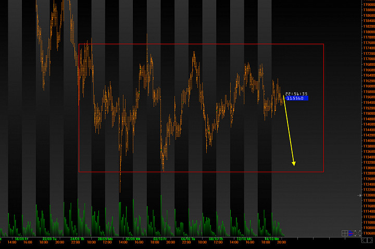This screenshot has height=249, width=375.
Task: Click the 110600 price axis value
Action: 369,233
